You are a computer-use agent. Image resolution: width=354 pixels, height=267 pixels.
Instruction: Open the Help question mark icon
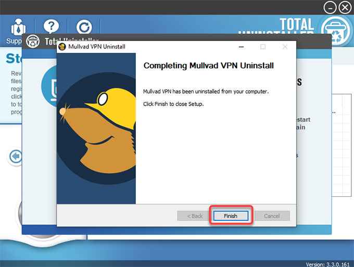pos(51,27)
